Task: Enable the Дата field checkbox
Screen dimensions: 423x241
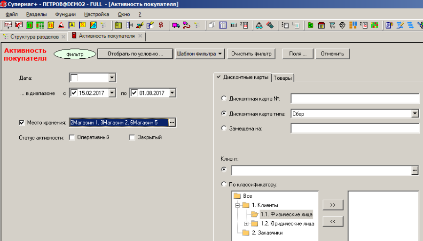Action: pyautogui.click(x=74, y=78)
